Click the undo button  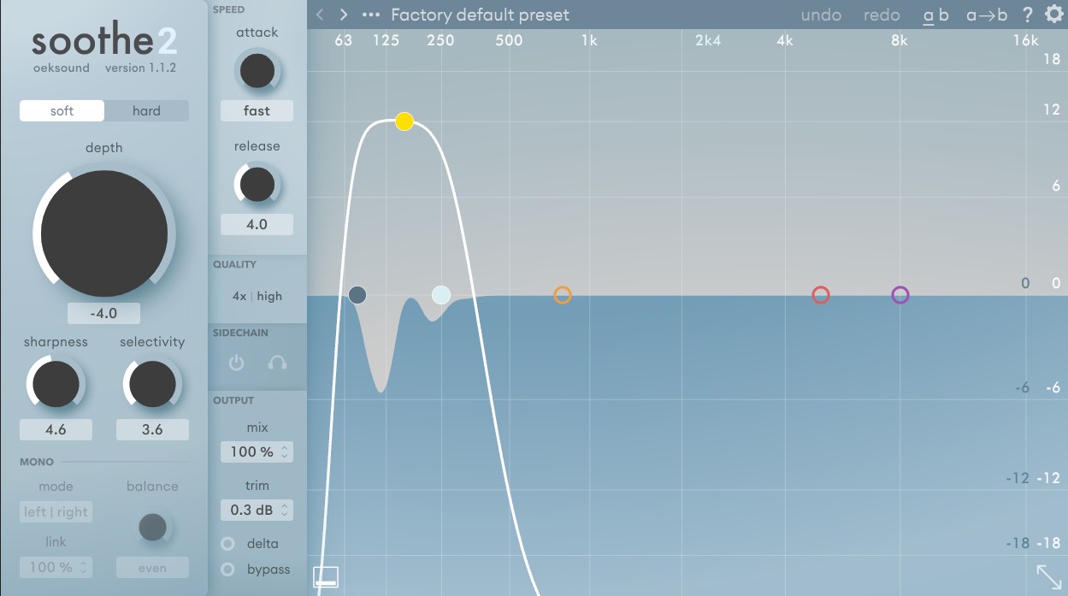[821, 15]
